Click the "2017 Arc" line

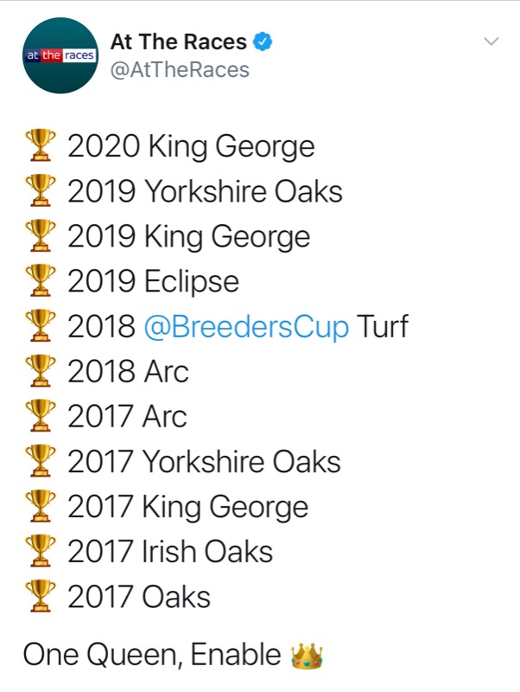click(x=127, y=417)
